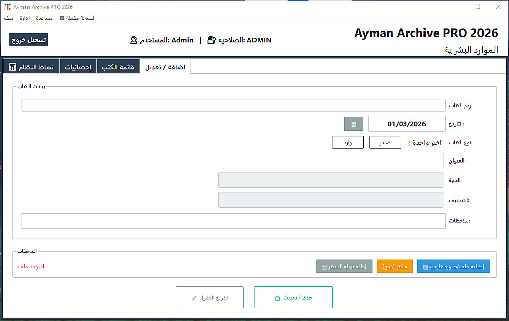This screenshot has height=321, width=509.
Task: Switch to the قائمة الكتب tab
Action: pyautogui.click(x=118, y=67)
